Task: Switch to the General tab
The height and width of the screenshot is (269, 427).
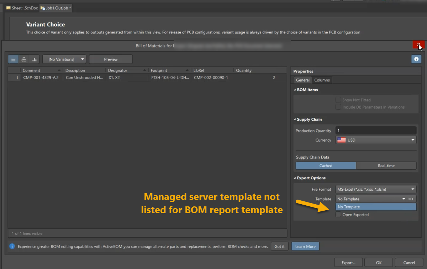Action: point(303,80)
